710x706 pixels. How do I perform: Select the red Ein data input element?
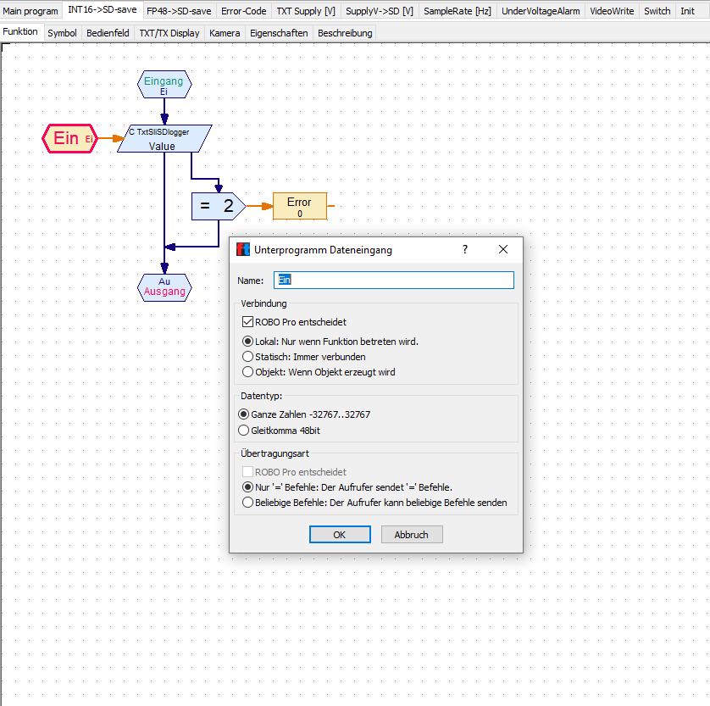[x=69, y=138]
